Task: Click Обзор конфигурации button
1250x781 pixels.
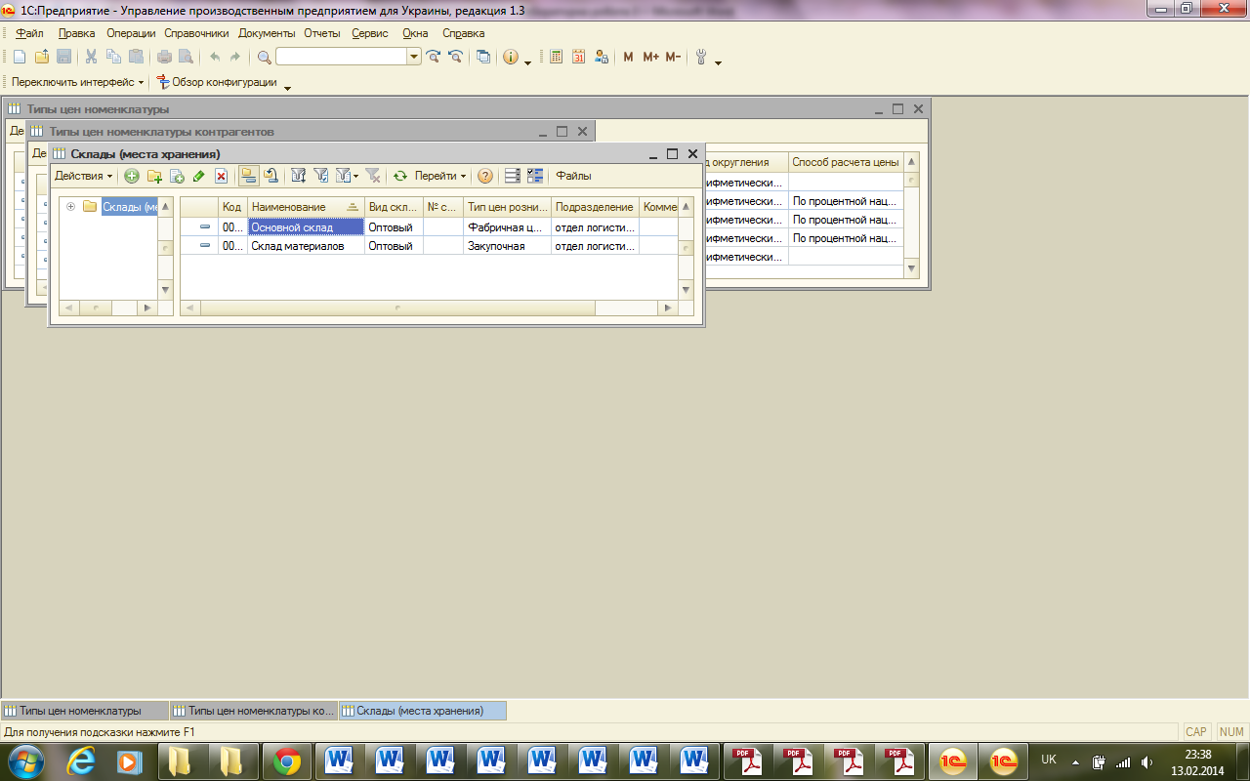Action: pos(217,82)
